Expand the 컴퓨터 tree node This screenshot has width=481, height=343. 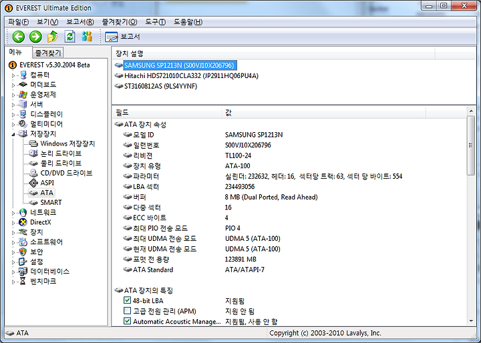[x=13, y=75]
